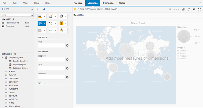Open chart settings gear icon
This screenshot has width=203, height=108.
194,9
